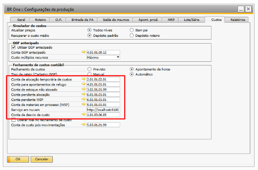Image resolution: width=258 pixels, height=170 pixels.
Task: Open link arrow for Conta de estoque não alocado
Action: (84, 89)
